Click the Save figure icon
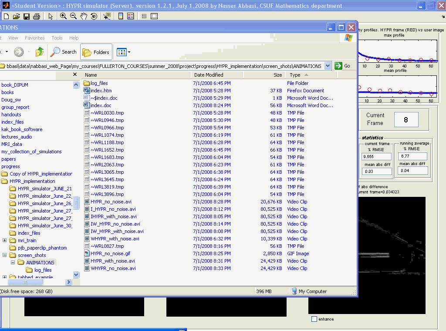This screenshot has width=446, height=331. (27, 16)
